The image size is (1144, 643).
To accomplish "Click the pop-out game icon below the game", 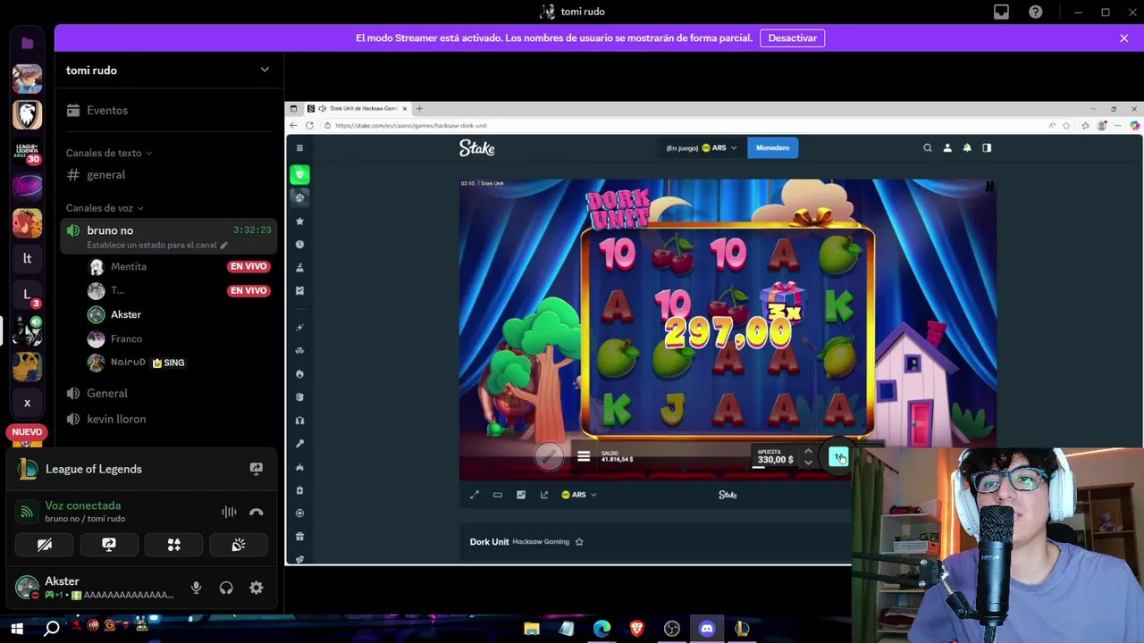I will 544,495.
